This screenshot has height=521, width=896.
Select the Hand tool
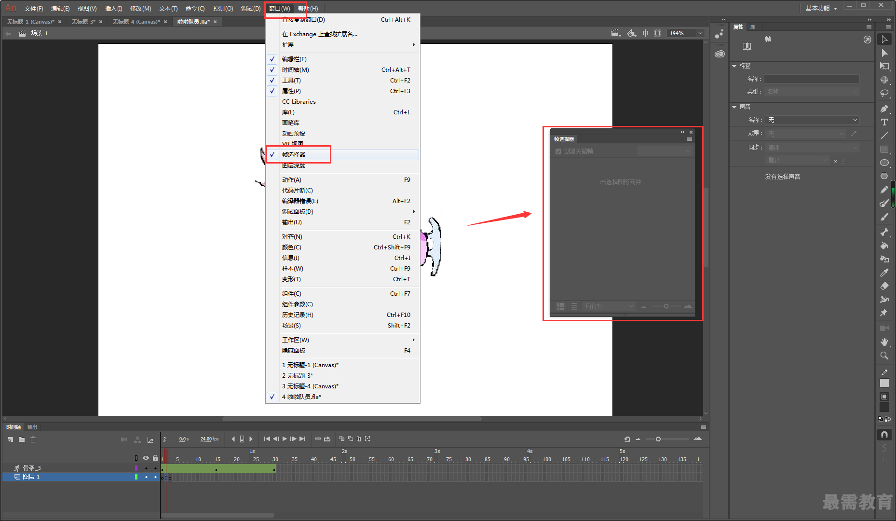pyautogui.click(x=884, y=342)
